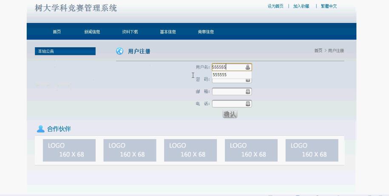
Task: Click the 用户注册 page heading
Action: click(139, 51)
